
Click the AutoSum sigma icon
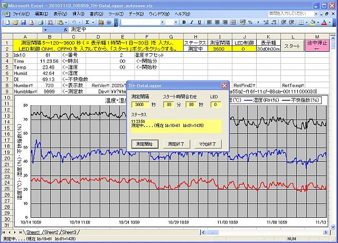pyautogui.click(x=87, y=22)
